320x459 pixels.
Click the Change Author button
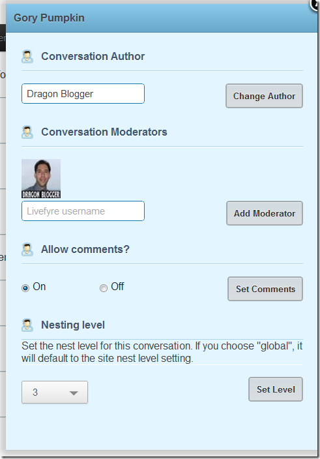[x=264, y=96]
